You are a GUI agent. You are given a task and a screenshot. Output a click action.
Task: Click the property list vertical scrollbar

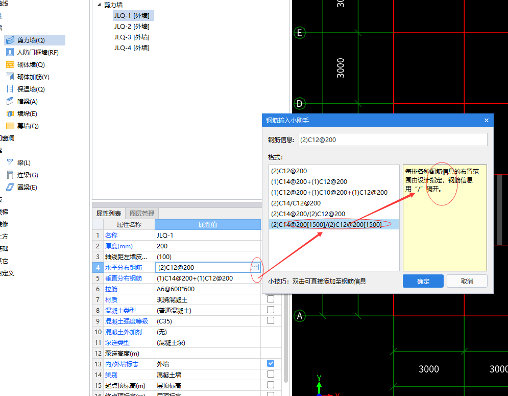[x=286, y=339]
